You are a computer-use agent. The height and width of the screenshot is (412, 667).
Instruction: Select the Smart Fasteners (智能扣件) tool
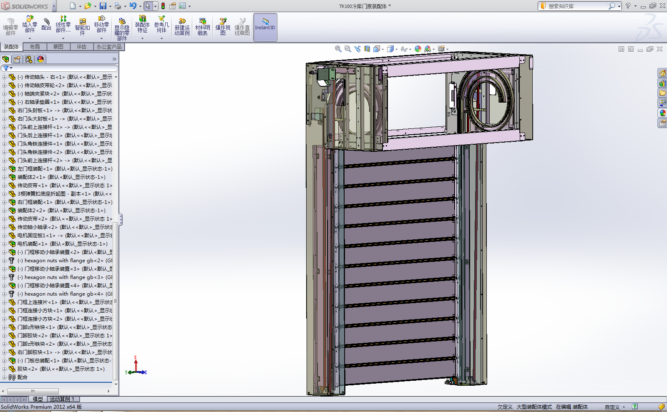pos(82,27)
